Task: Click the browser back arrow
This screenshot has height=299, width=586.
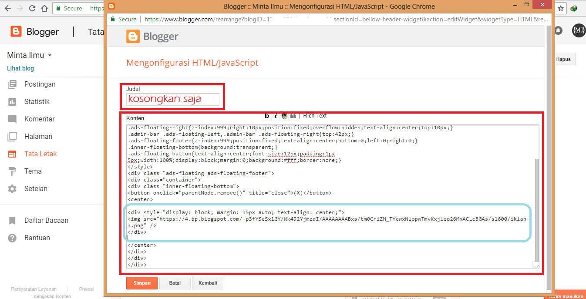Action: click(8, 8)
